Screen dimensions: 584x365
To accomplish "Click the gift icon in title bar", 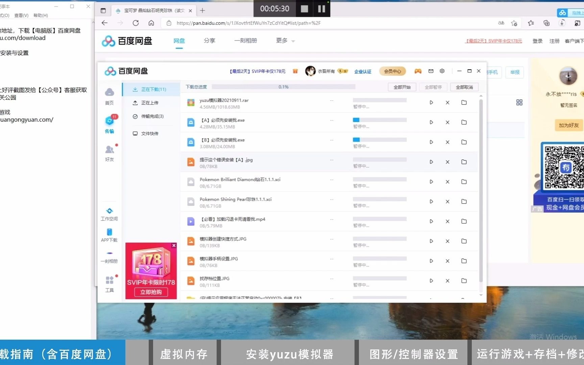I will [x=295, y=71].
